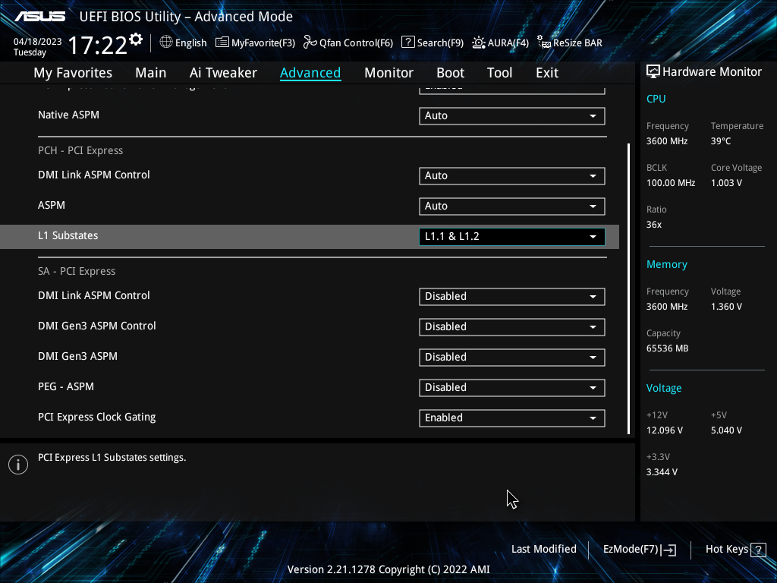Expand the PCH ASPM dropdown set to Auto
Screen dimensions: 777x583
[512, 206]
